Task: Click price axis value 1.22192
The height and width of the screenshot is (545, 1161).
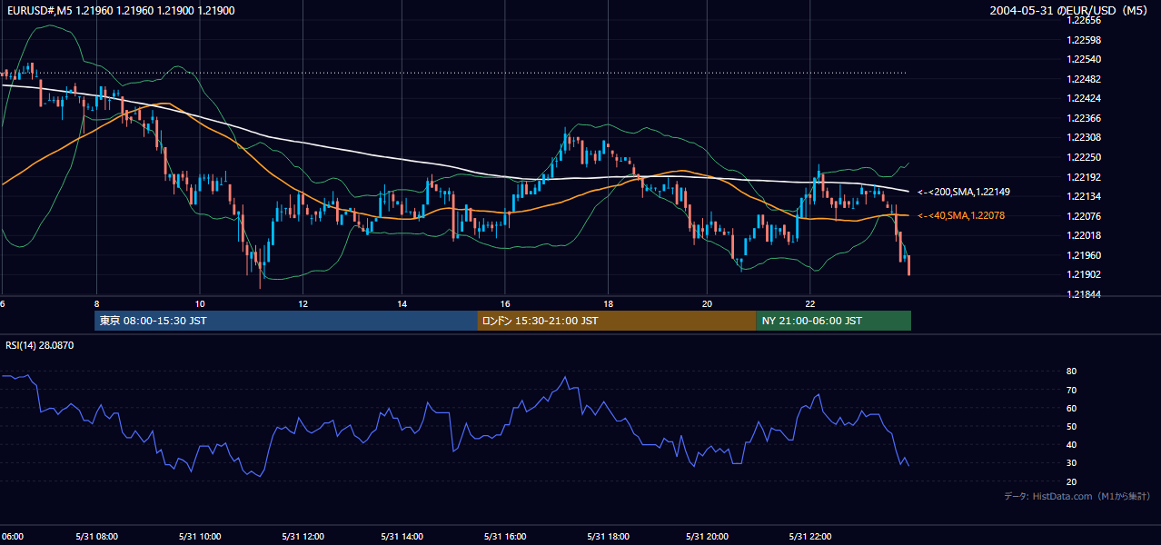Action: (1085, 177)
